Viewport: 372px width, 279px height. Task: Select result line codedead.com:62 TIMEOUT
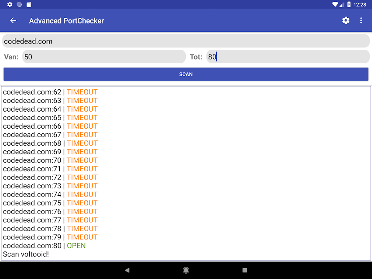pos(50,92)
